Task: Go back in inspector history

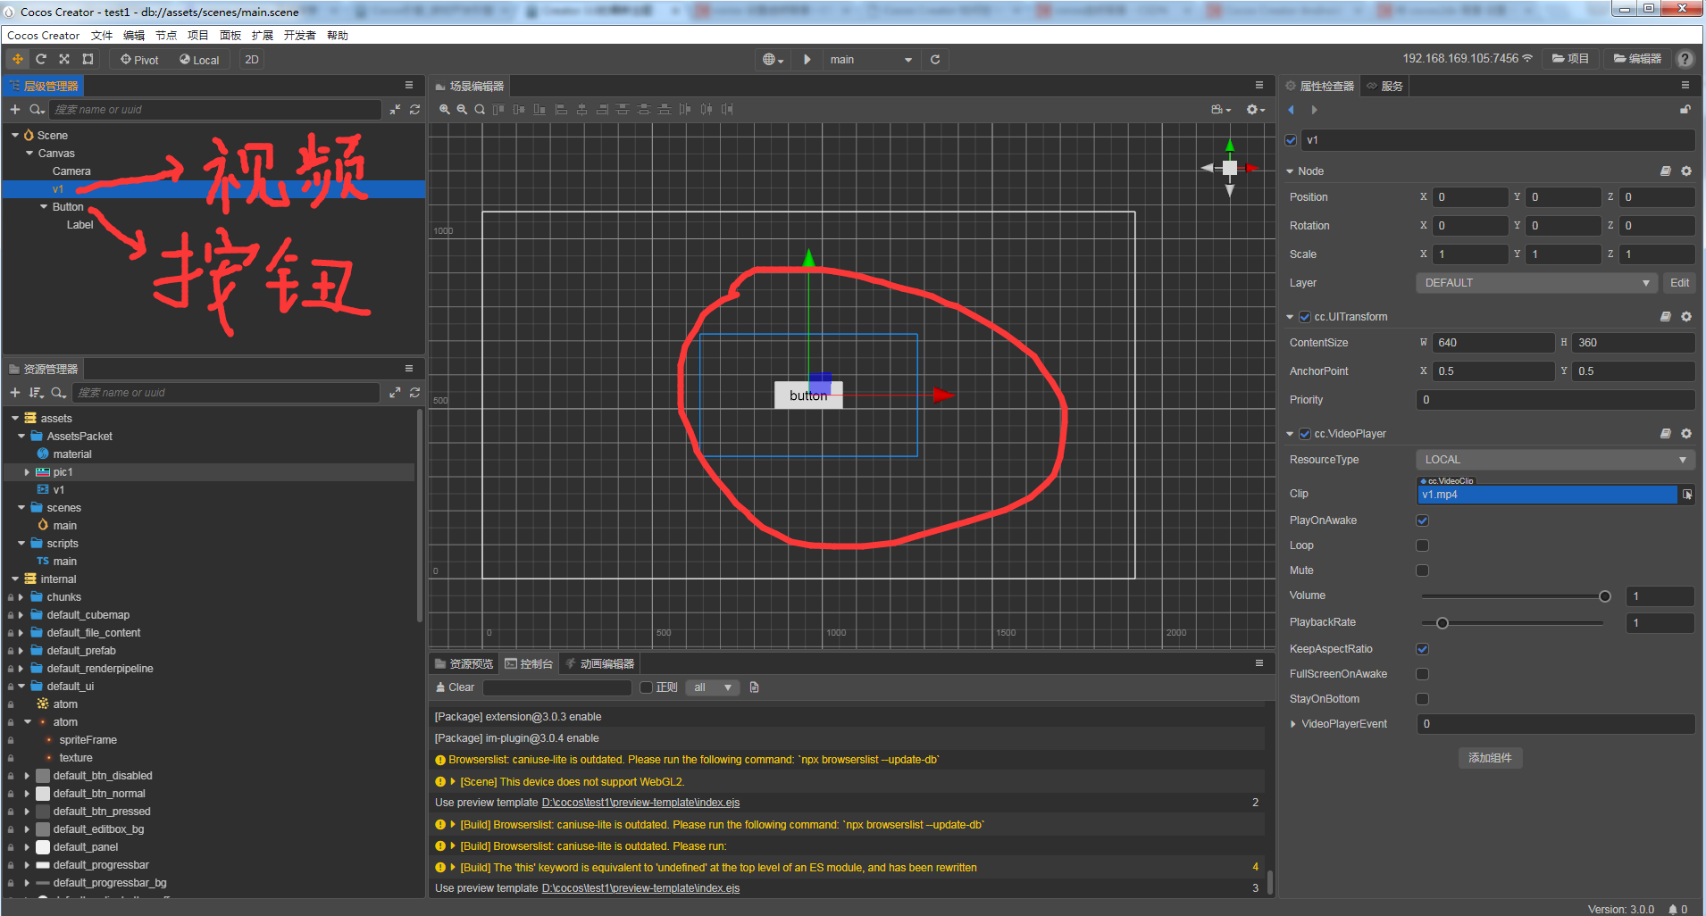Action: [x=1291, y=110]
